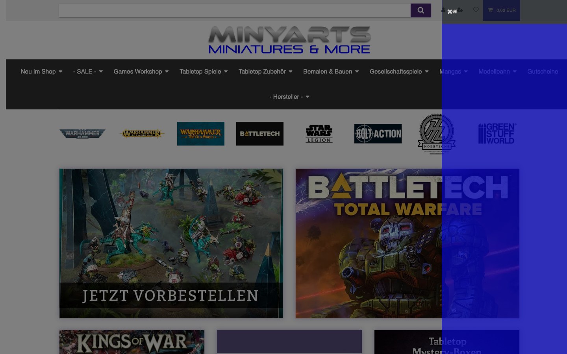Open the Tabletop Mystery-Boxen banner
567x354 pixels.
coord(447,342)
